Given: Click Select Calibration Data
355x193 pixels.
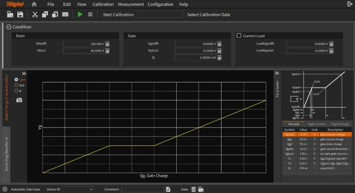Looking at the screenshot, I should 208,15.
